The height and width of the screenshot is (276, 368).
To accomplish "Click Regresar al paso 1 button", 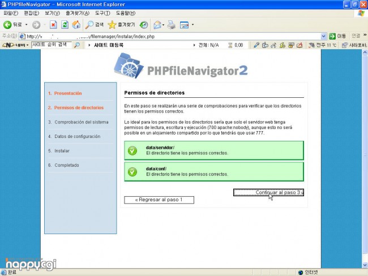I will click(159, 200).
